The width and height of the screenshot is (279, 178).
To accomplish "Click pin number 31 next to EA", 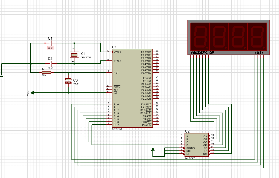I will coord(108,92).
